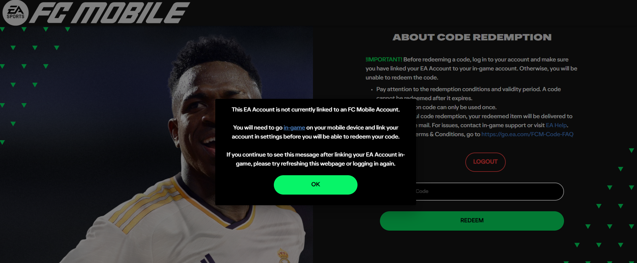Click the green REDEEM button
The width and height of the screenshot is (637, 263).
tap(472, 221)
